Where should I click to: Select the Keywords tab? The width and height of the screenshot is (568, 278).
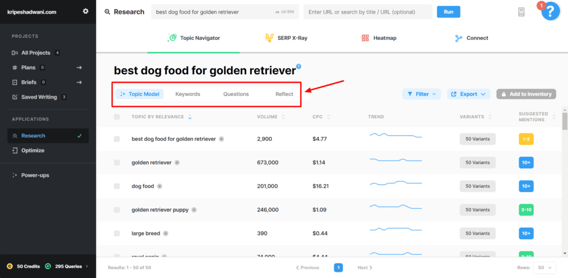[x=187, y=94]
